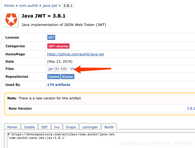
Task: Click the MIT license badge
Action: 51,38
